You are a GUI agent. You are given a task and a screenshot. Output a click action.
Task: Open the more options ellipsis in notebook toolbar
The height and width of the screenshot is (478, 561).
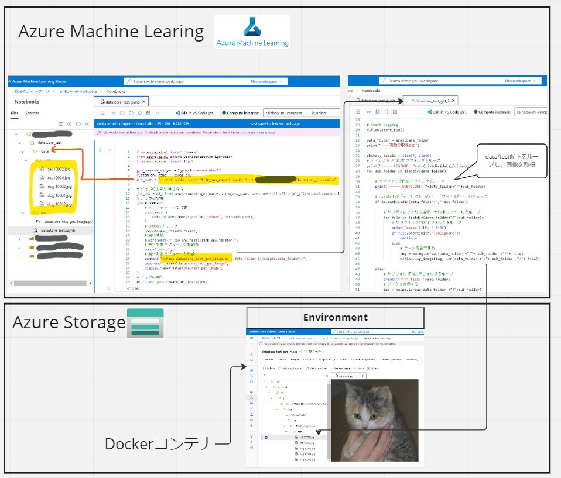tap(158, 112)
